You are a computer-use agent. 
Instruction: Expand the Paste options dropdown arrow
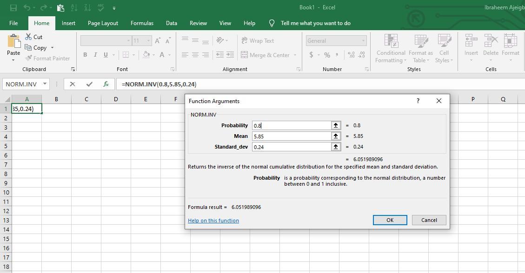13,60
